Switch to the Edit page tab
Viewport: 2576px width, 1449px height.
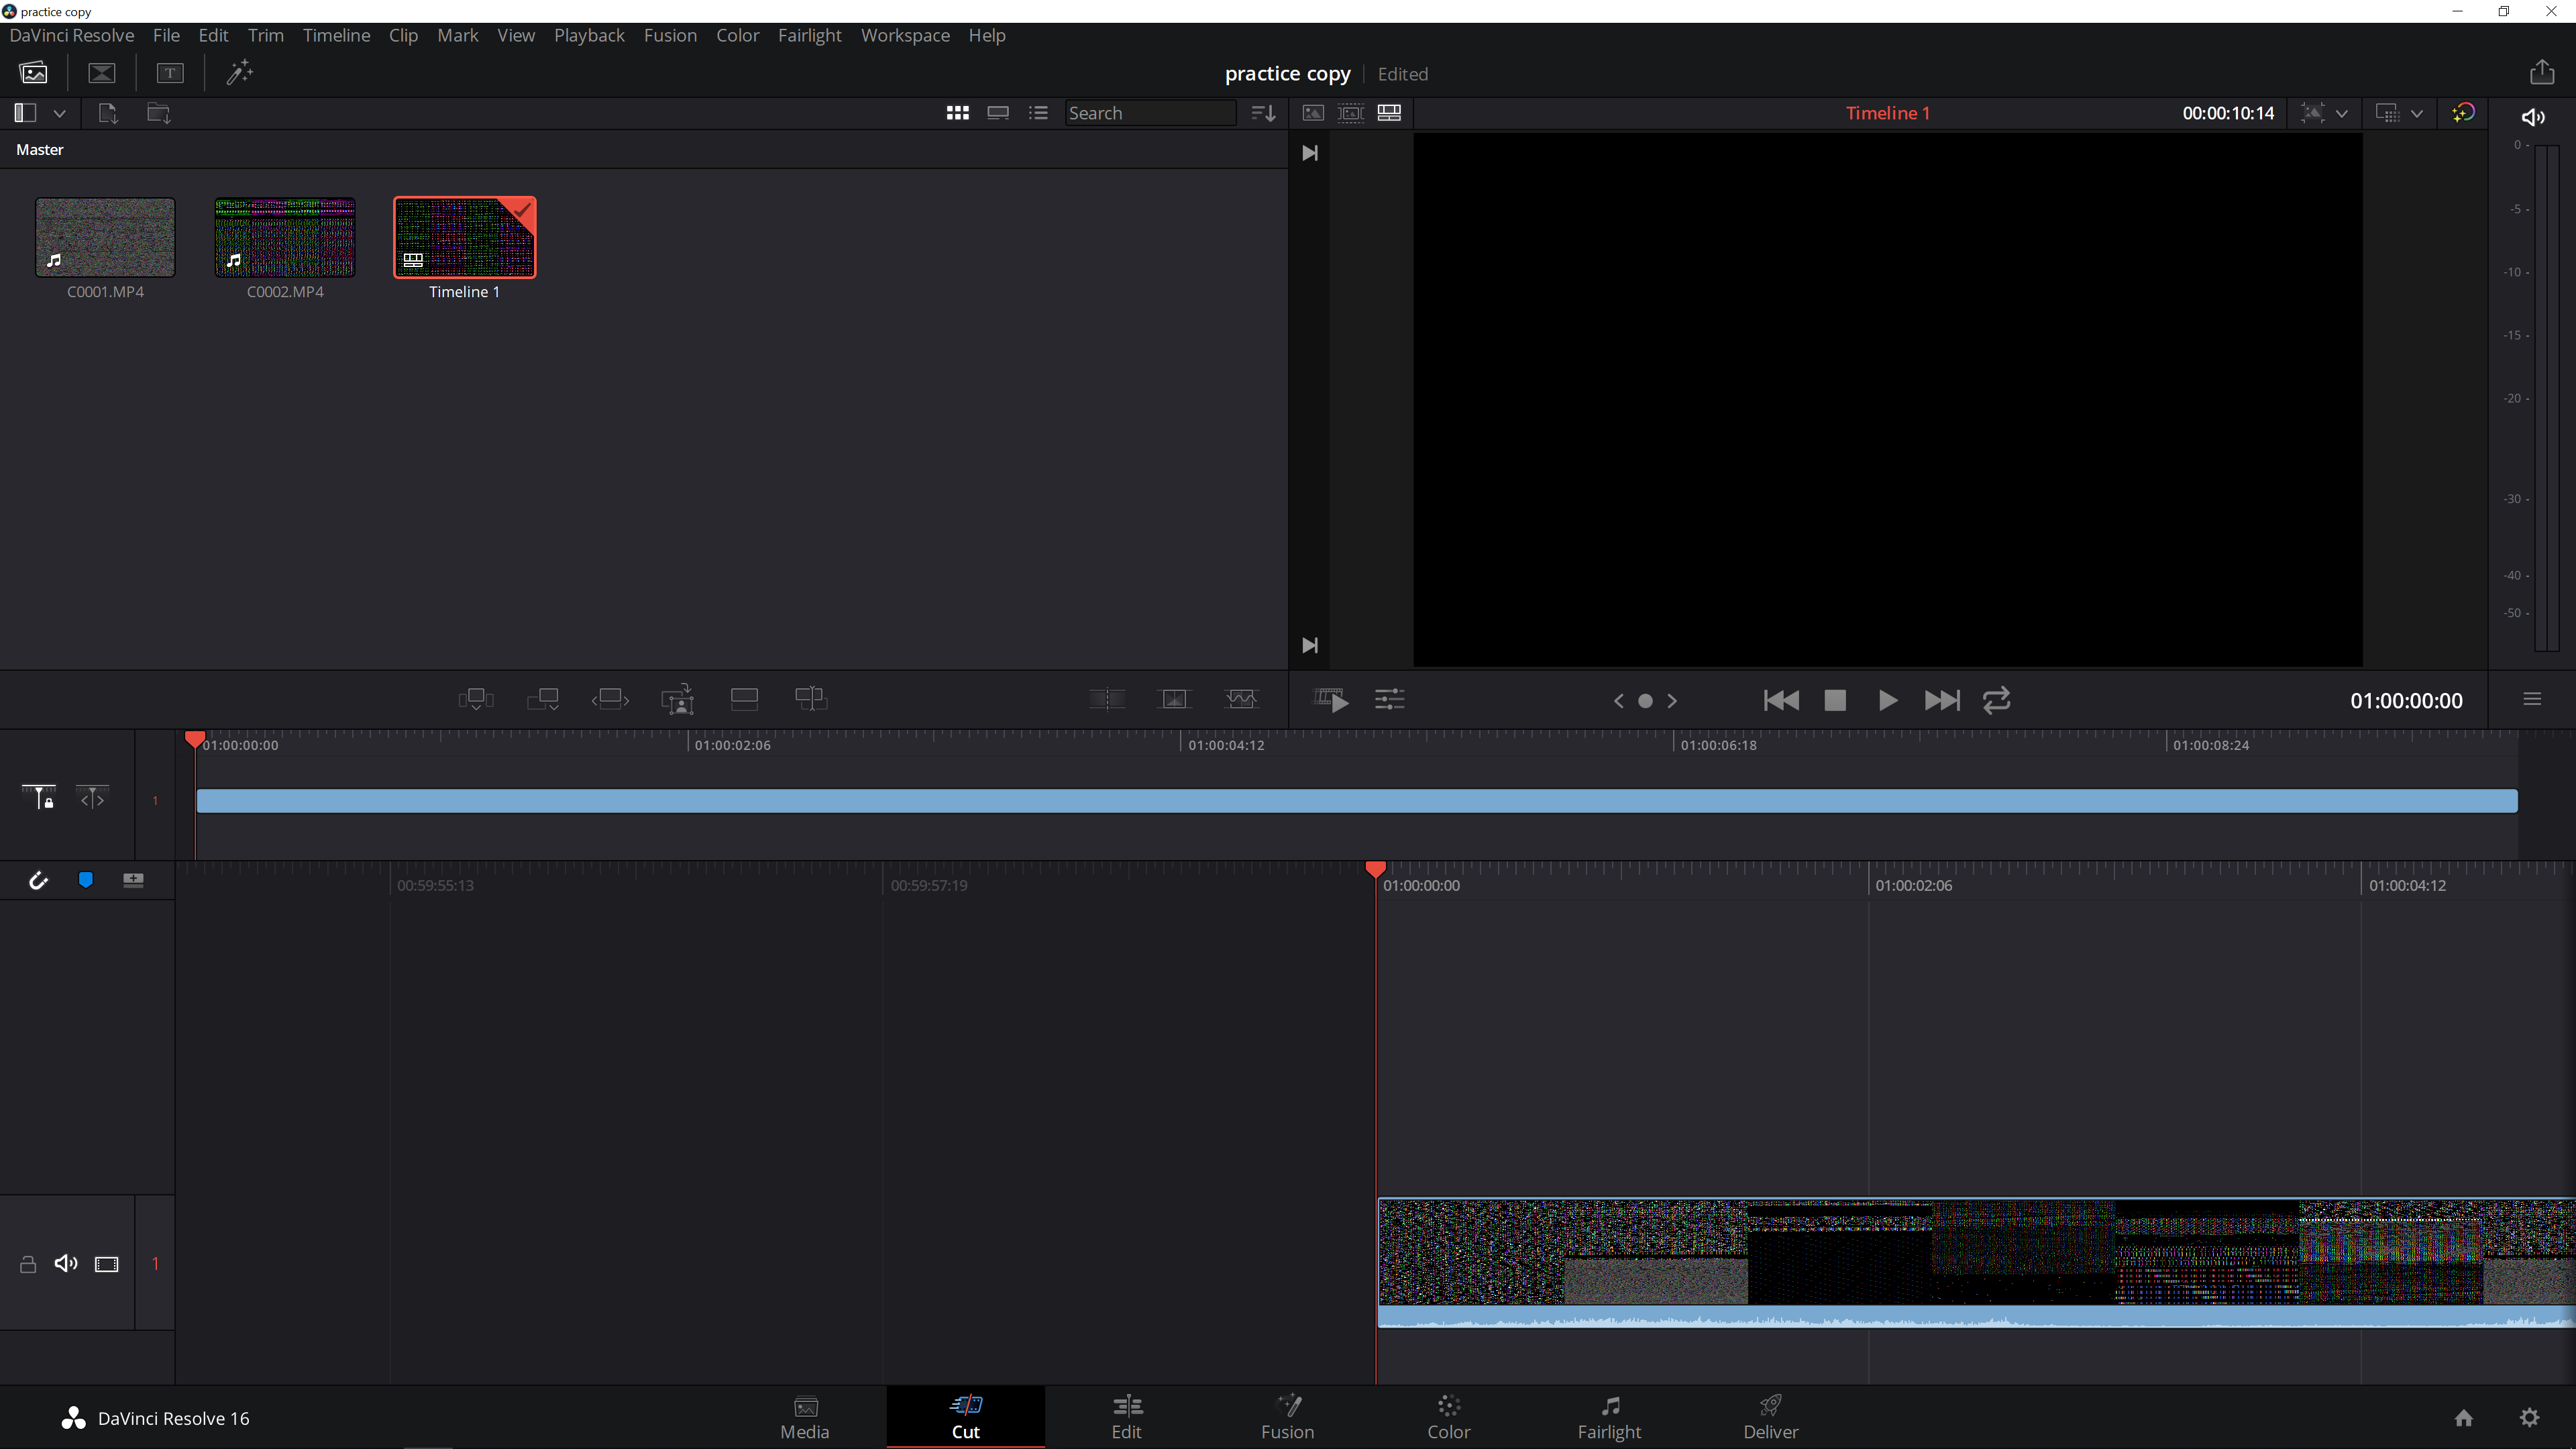[x=1127, y=1417]
